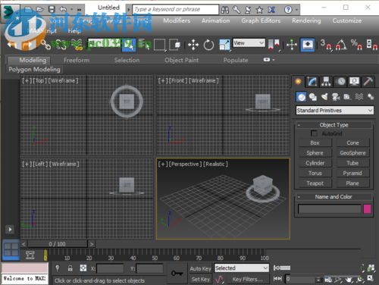Image resolution: width=379 pixels, height=285 pixels.
Task: Open the Animation menu
Action: pyautogui.click(x=216, y=20)
